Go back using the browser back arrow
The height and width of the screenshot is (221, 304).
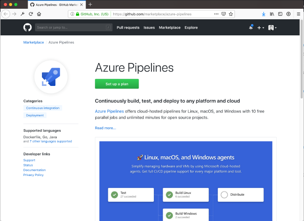pyautogui.click(x=6, y=14)
